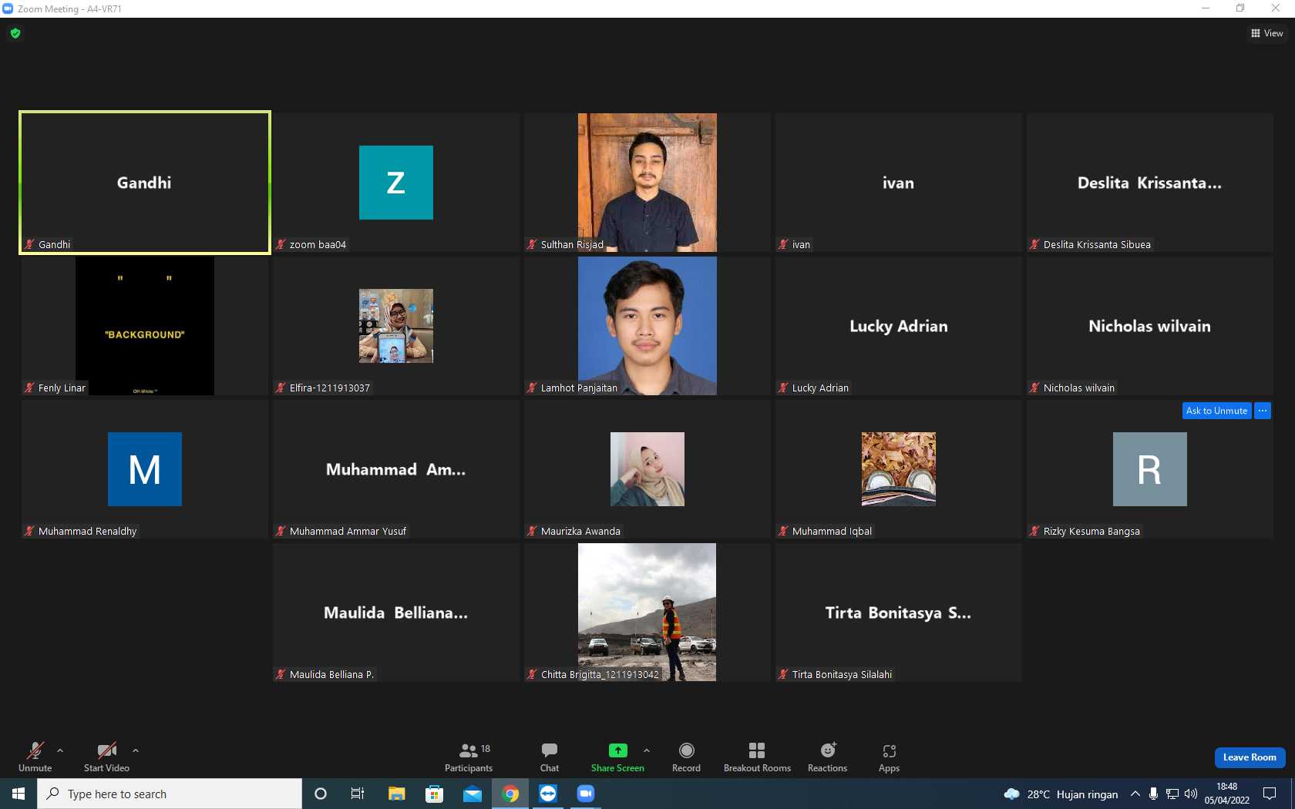
Task: Expand Share Screen options arrow
Action: coord(647,750)
